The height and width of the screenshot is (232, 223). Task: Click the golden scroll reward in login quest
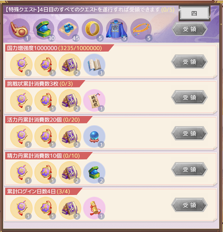pos(94,208)
